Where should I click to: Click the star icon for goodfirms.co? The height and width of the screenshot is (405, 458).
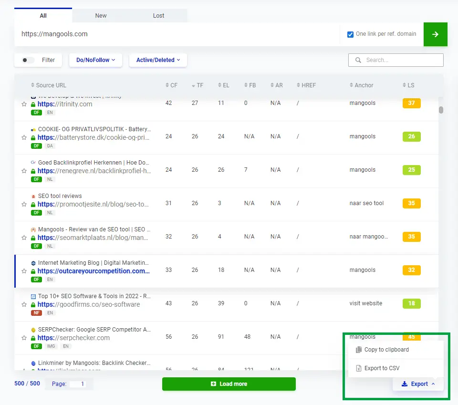click(x=24, y=304)
